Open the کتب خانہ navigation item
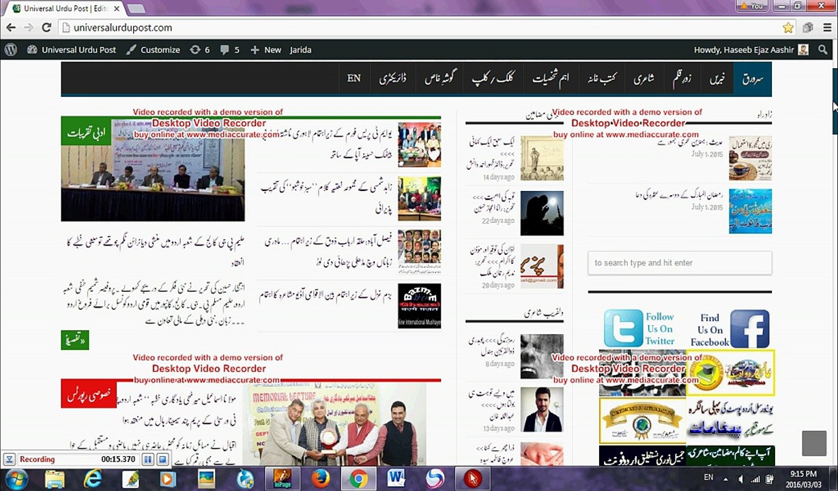Viewport: 838px width, 491px height. pyautogui.click(x=601, y=78)
